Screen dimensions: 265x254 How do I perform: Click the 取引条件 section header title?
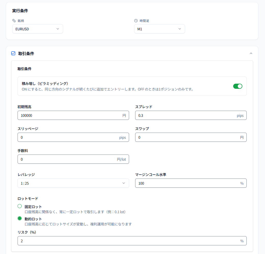26,54
